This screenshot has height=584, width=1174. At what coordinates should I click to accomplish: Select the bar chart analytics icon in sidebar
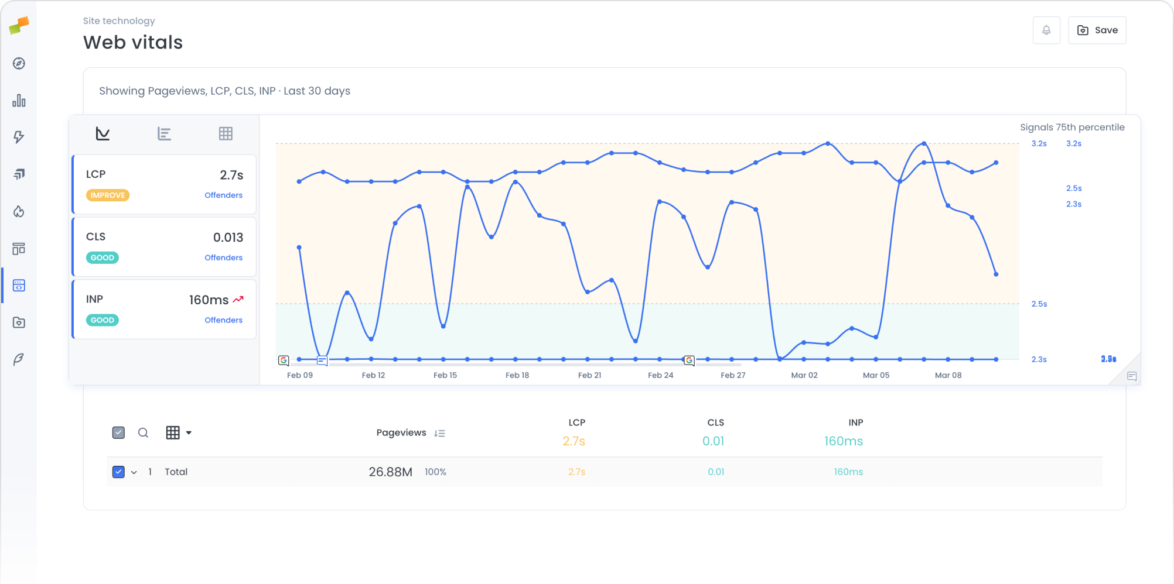point(19,100)
